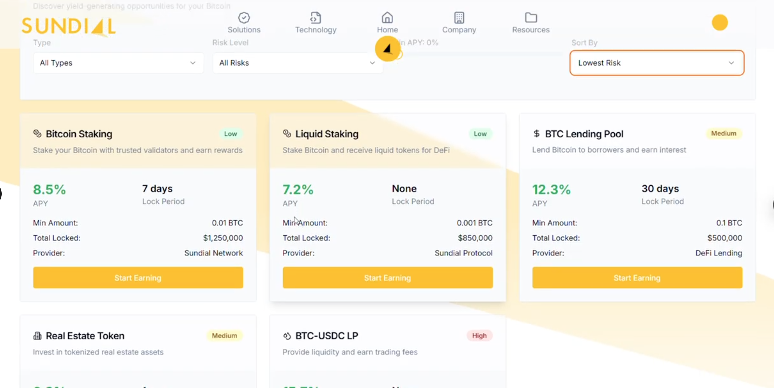Open the BTC-USDC LP card title
Image resolution: width=774 pixels, height=388 pixels.
click(327, 336)
